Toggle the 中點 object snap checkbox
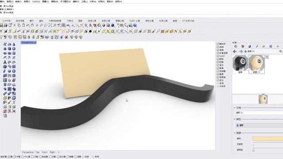The width and height of the screenshot is (283, 159). point(15,157)
